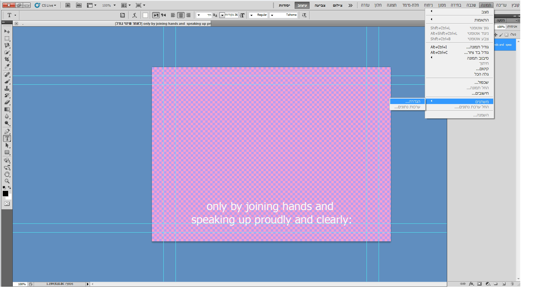Launch Adobe Bridge with Br icon
Image resolution: width=536 pixels, height=300 pixels.
coord(68,5)
